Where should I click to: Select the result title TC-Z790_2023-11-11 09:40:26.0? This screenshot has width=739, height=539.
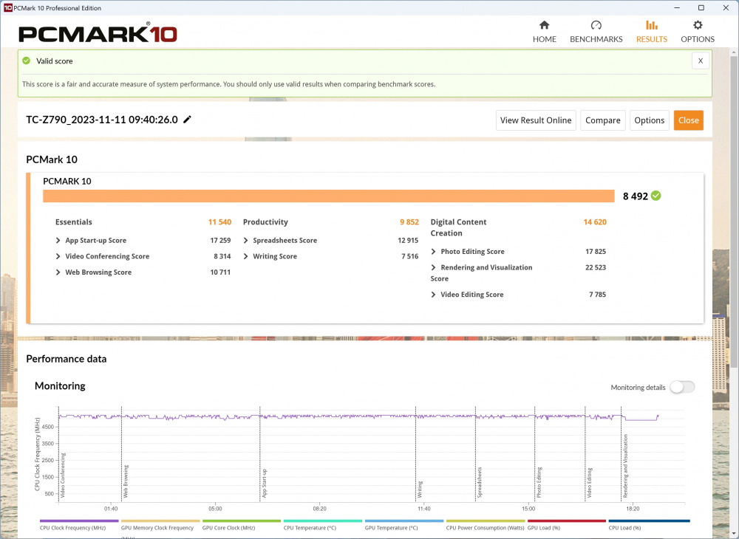click(x=102, y=120)
